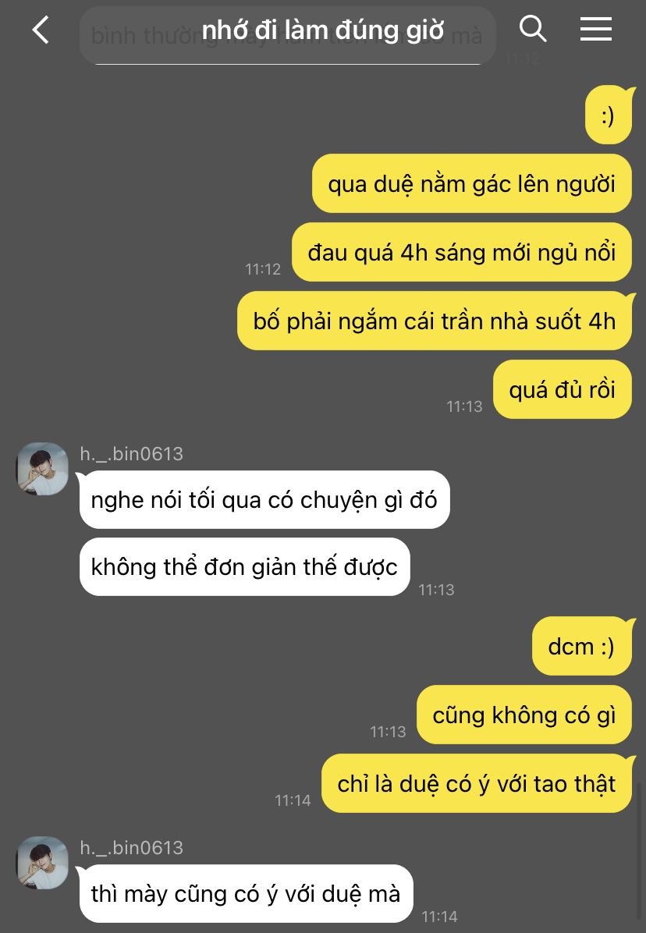646x933 pixels.
Task: Select message không thể đơn giản thế được
Action: point(244,567)
